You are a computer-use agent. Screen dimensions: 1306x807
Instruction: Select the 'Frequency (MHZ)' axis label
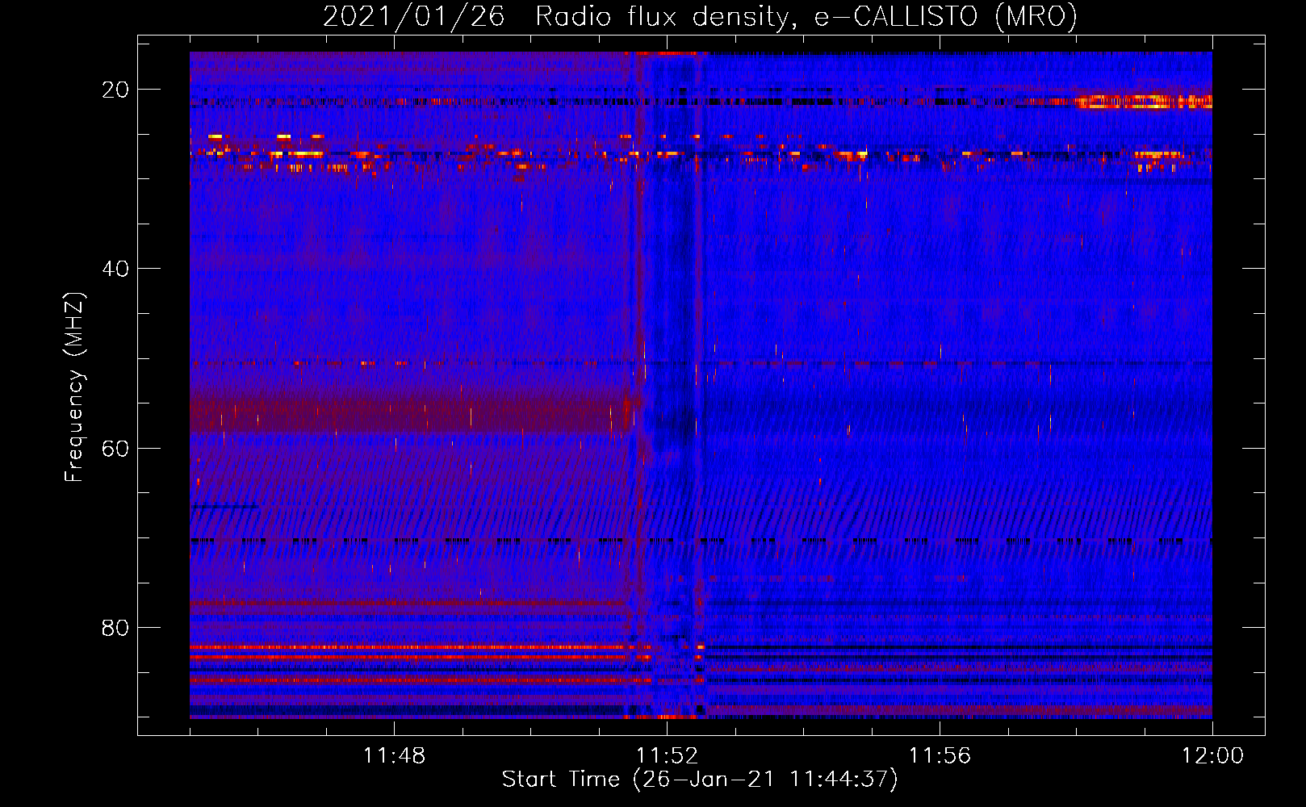pyautogui.click(x=74, y=387)
